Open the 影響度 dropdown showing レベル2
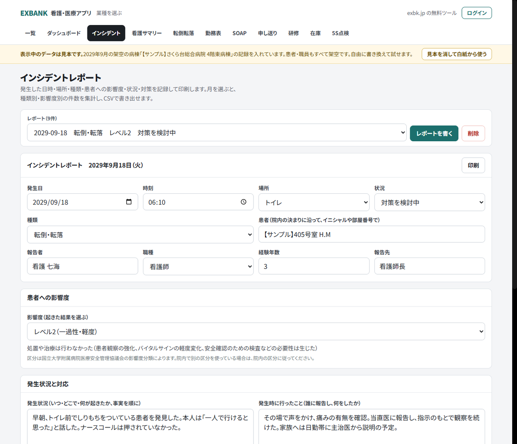This screenshot has width=517, height=444. coord(256,332)
